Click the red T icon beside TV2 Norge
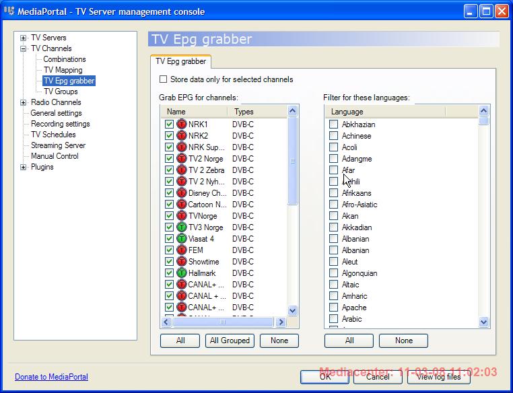Screen dimensions: 513x393 coord(182,159)
